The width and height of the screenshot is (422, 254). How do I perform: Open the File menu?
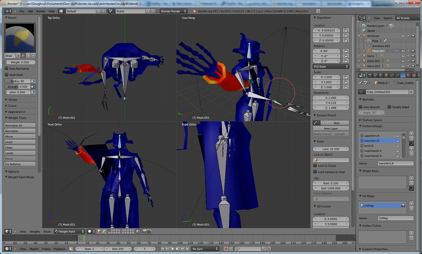[x=22, y=11]
